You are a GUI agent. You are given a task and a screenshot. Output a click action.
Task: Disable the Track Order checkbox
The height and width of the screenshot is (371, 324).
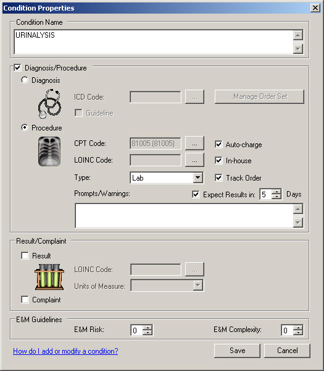point(218,177)
